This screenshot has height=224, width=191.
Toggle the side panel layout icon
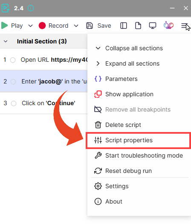click(x=124, y=26)
